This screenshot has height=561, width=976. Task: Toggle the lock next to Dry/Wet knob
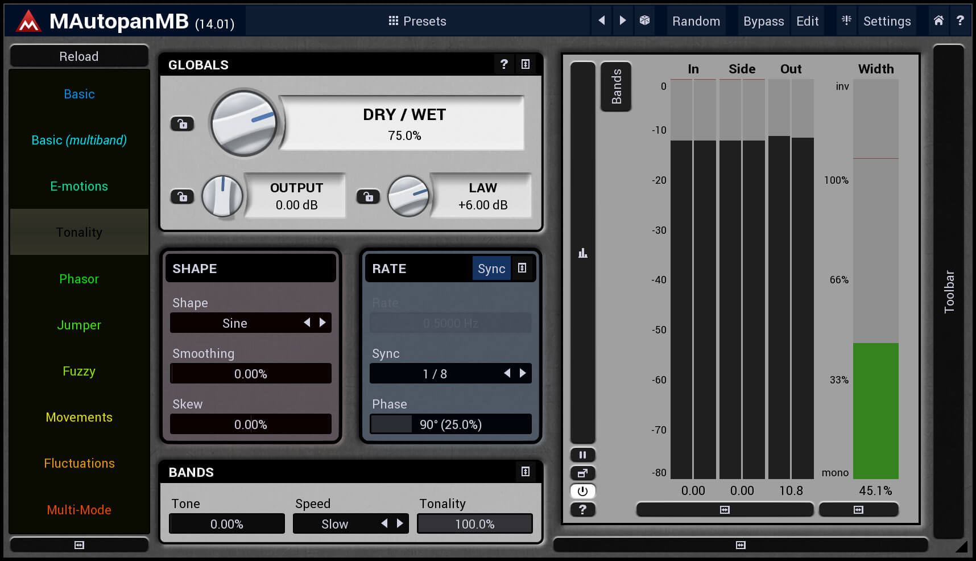(182, 123)
